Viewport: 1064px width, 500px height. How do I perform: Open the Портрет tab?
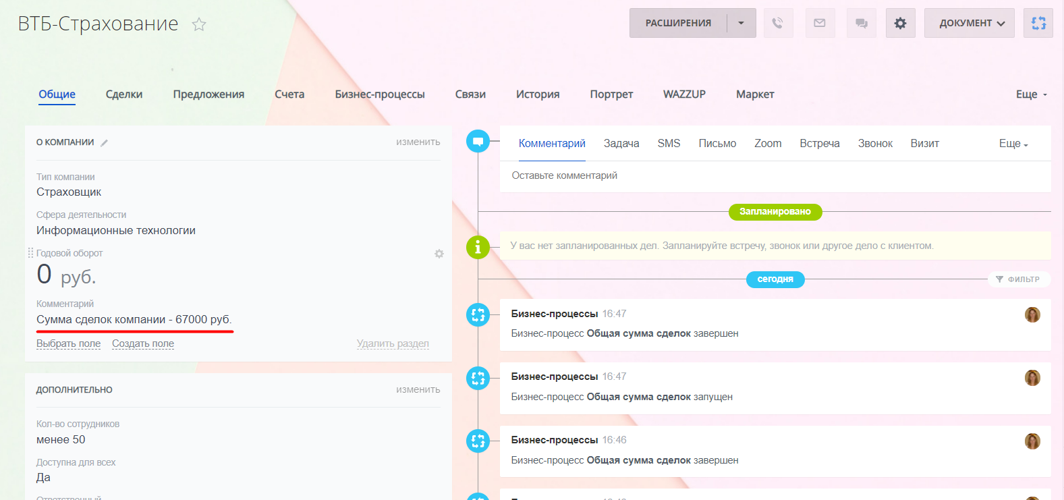click(611, 94)
